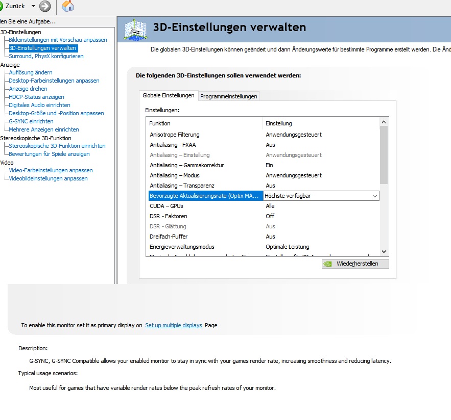The image size is (451, 420).
Task: Click Optimale Leistung setting value
Action: click(288, 247)
